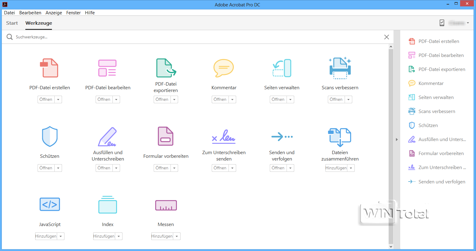Switch to the Werkzeuge tab

pos(39,23)
